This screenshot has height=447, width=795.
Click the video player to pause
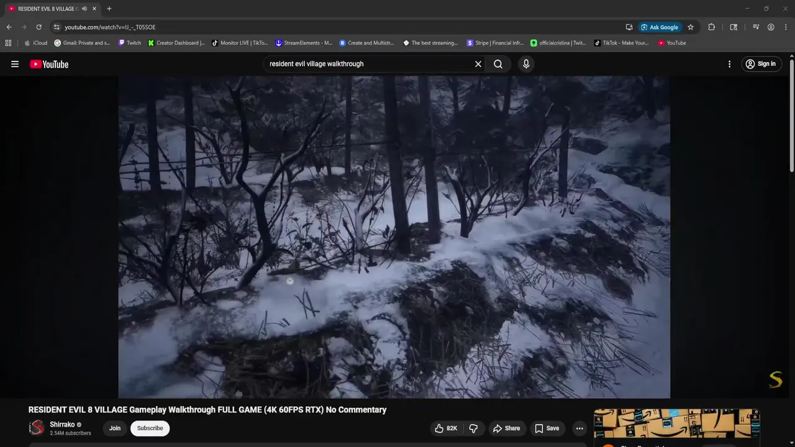point(394,237)
